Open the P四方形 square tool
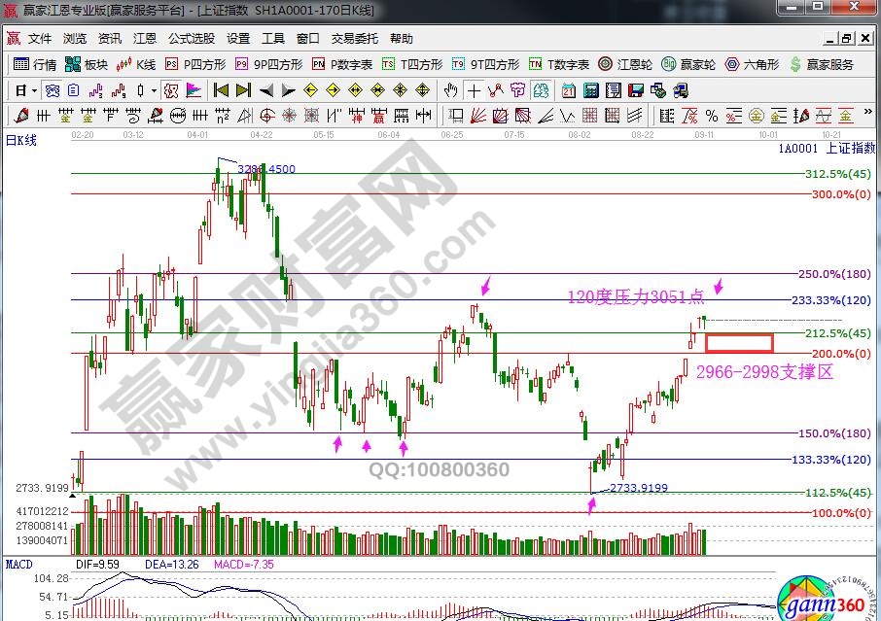The image size is (881, 621). point(196,64)
